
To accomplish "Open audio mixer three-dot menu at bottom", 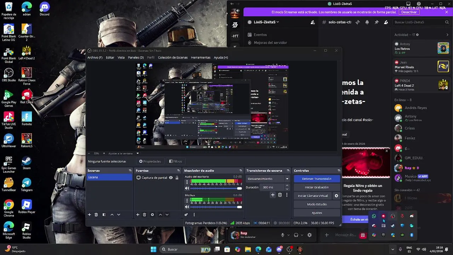I will 194,215.
